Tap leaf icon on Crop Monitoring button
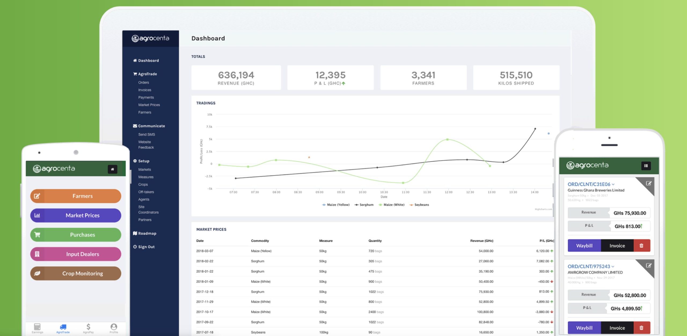The width and height of the screenshot is (687, 336). point(37,273)
